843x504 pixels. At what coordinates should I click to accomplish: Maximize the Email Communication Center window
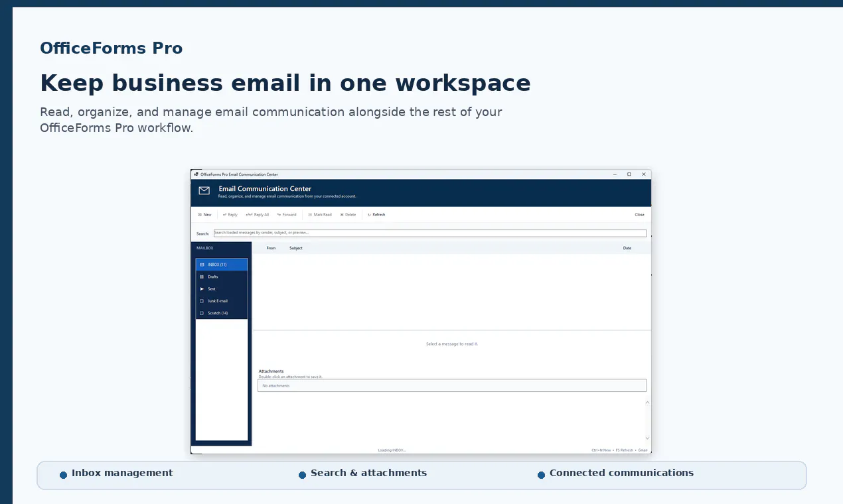pyautogui.click(x=629, y=174)
